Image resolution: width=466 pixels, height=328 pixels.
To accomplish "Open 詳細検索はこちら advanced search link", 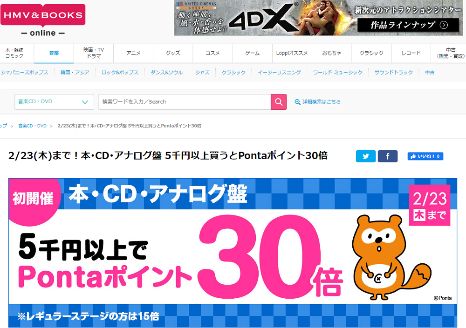I will pos(317,102).
